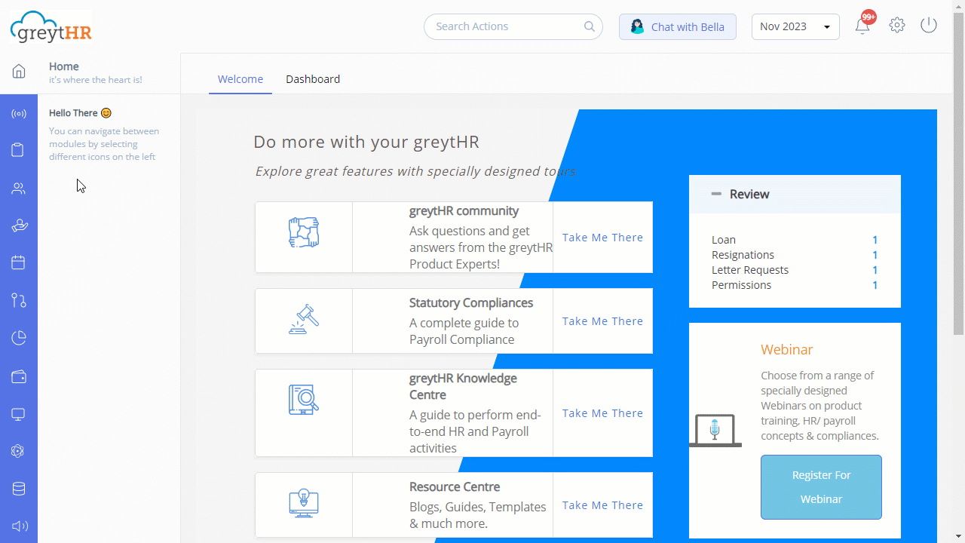Image resolution: width=965 pixels, height=543 pixels.
Task: Click the Loan review item label
Action: (724, 240)
